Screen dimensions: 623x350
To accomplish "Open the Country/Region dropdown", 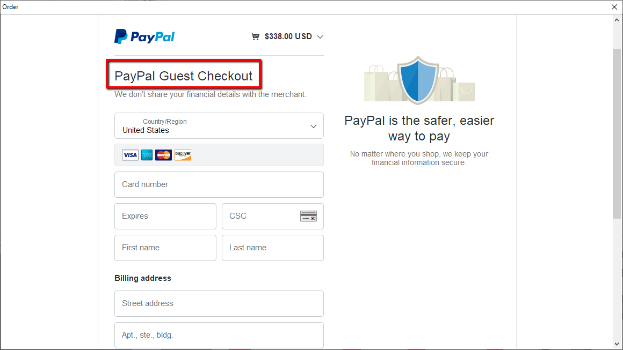I will [219, 125].
